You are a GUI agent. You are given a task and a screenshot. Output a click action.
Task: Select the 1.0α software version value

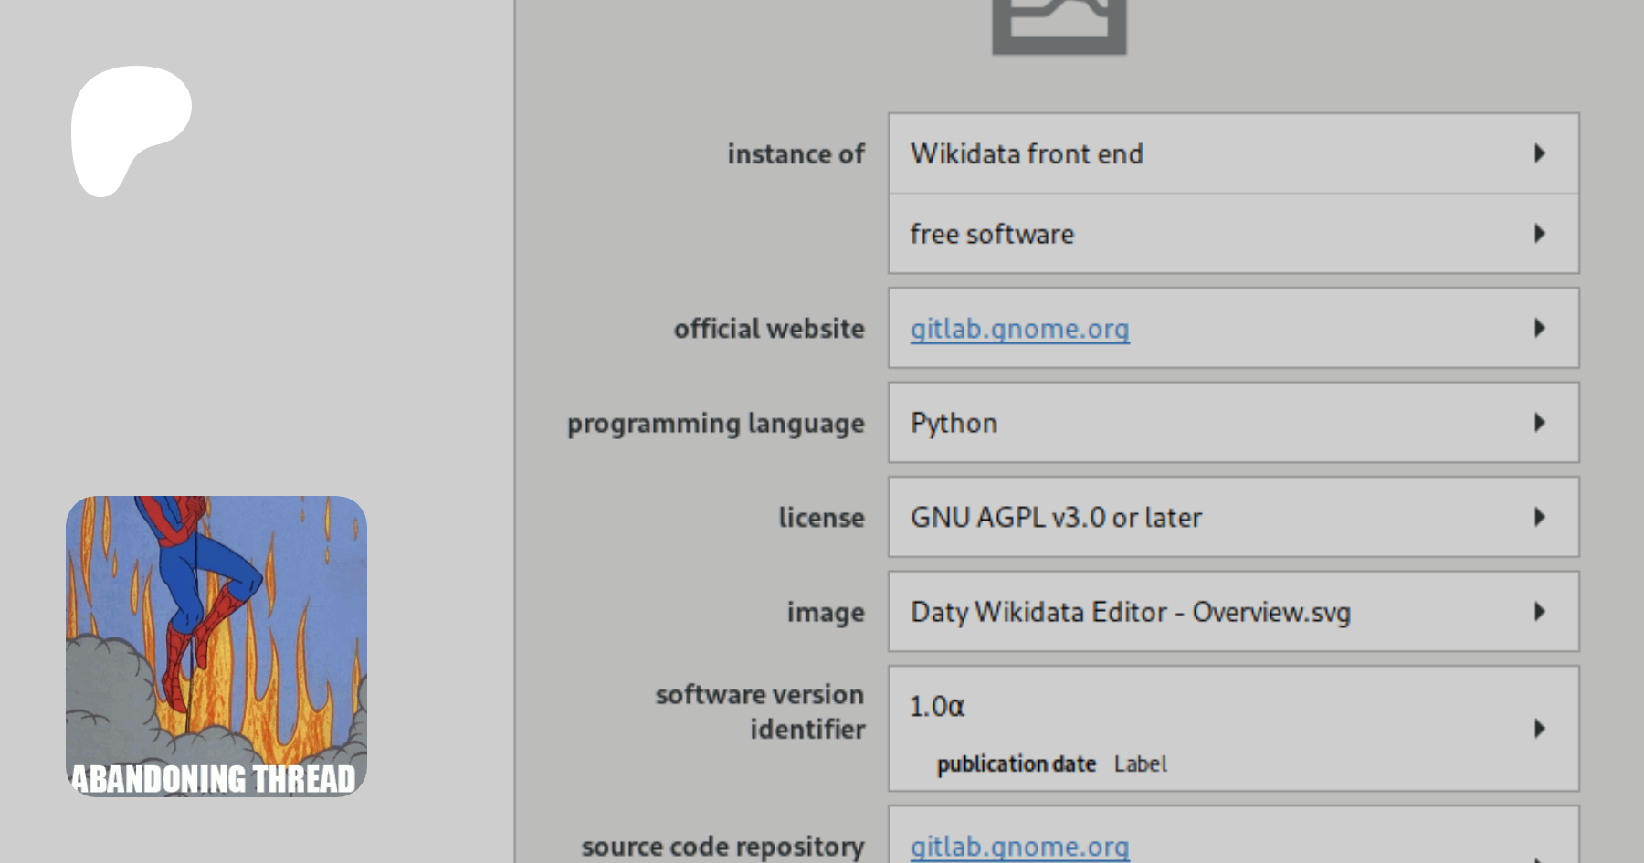(x=937, y=707)
